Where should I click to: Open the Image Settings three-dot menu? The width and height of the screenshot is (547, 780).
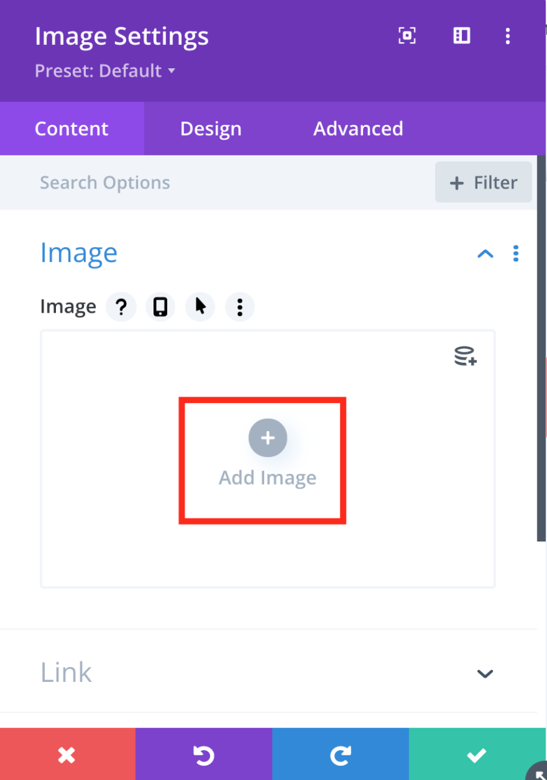coord(508,36)
